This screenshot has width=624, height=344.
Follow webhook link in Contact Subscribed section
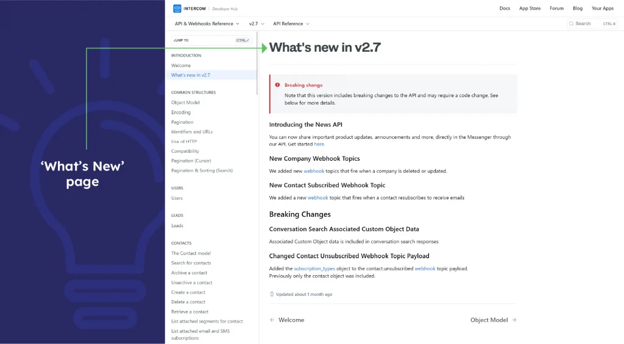[x=317, y=198]
